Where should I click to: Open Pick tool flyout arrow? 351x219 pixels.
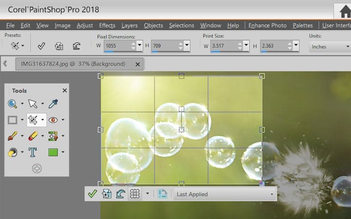point(42,104)
